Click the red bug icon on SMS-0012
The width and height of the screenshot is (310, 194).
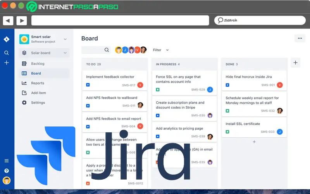coord(88,183)
